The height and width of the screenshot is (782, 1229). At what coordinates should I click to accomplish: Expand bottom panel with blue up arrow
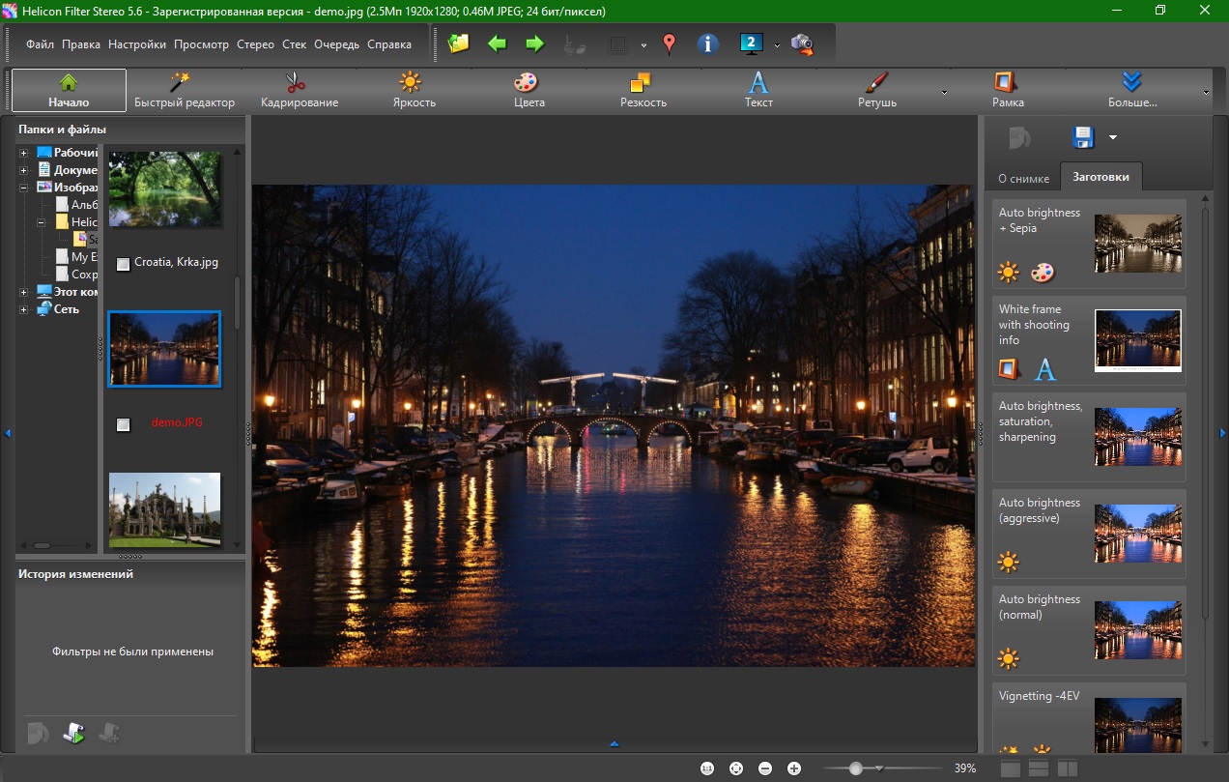click(x=614, y=744)
